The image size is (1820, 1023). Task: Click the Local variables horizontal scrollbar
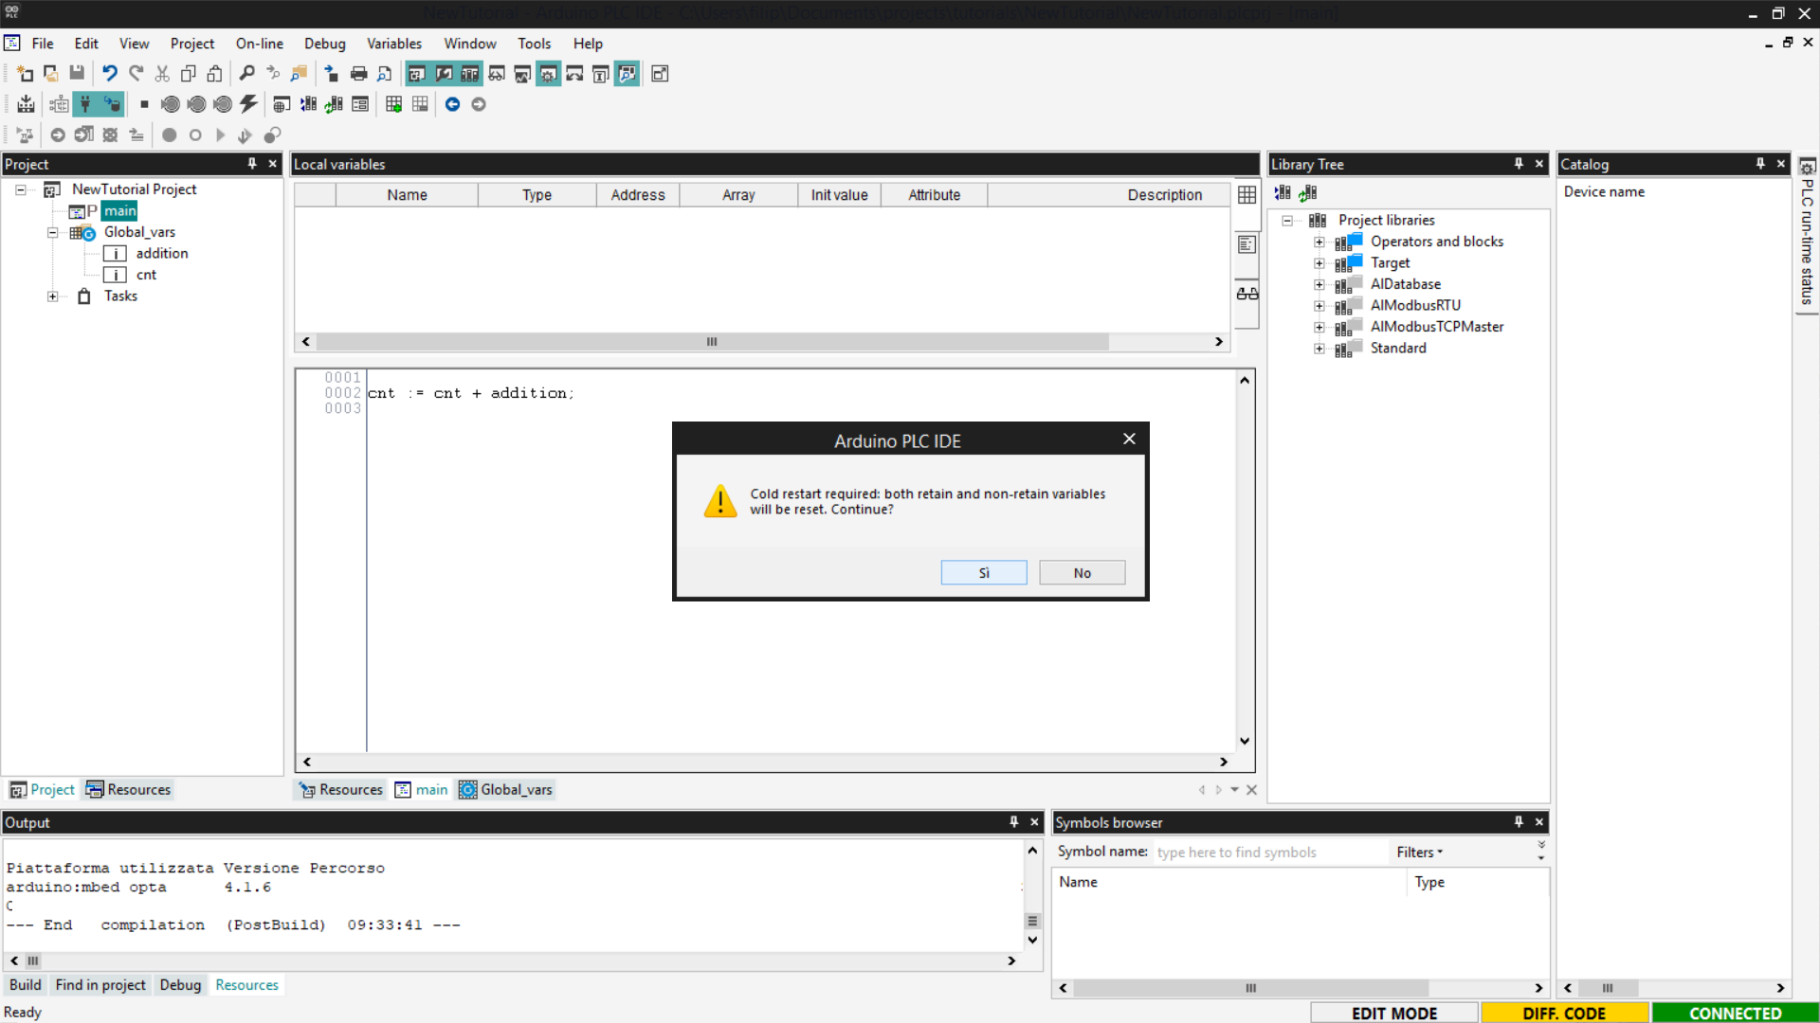pyautogui.click(x=711, y=342)
